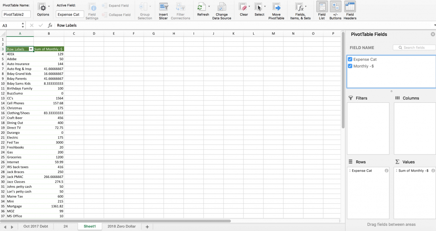Click the pane resize handle dot
Viewport: 436px width, 231px height.
click(x=392, y=91)
